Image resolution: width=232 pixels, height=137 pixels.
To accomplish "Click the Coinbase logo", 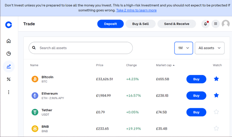I will (x=9, y=25).
